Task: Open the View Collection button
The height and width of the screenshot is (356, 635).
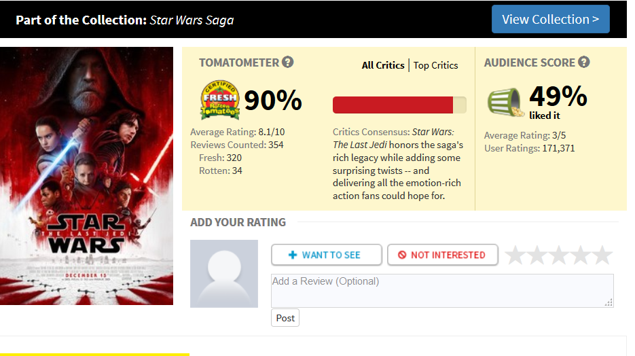Action: click(550, 19)
